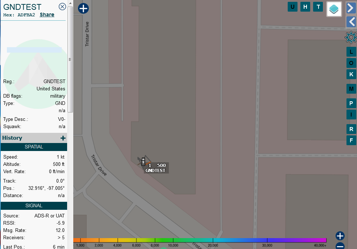The image size is (357, 249).
Task: Click the right-pointing chevron arrow button
Action: (x=351, y=8)
